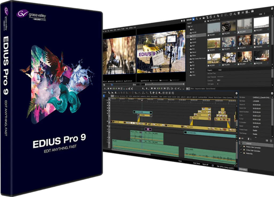This screenshot has height=197, width=274.
Task: Tick the checkbox beside clip MVI_9044
Action: [x=209, y=35]
